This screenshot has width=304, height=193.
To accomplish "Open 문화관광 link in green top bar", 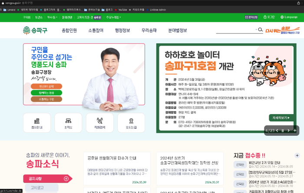I will [x=67, y=17].
